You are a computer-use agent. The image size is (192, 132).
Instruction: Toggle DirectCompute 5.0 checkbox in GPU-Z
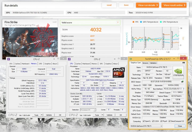[169, 121]
